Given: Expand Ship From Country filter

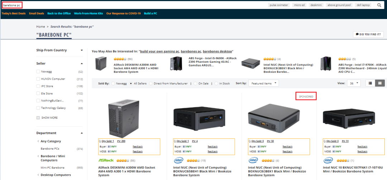Looking at the screenshot, I should [82, 50].
